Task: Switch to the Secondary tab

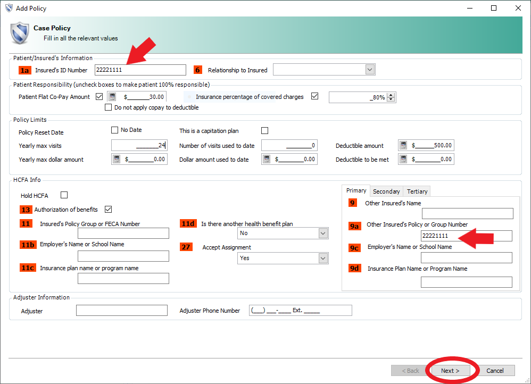Action: click(x=386, y=191)
